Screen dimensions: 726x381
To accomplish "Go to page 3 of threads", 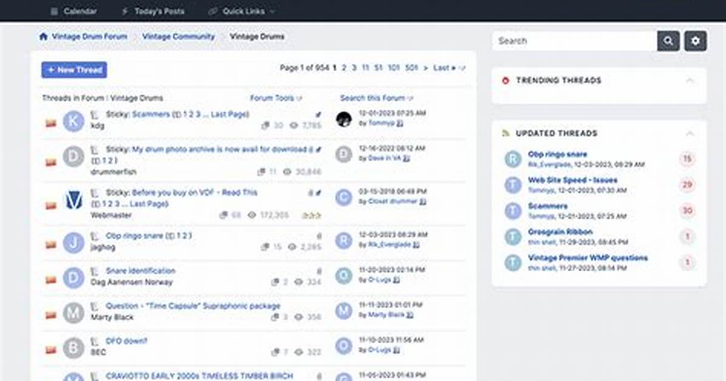I will 355,68.
